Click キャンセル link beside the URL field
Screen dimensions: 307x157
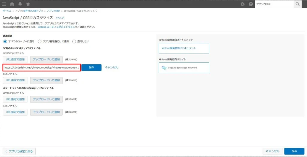(x=112, y=67)
